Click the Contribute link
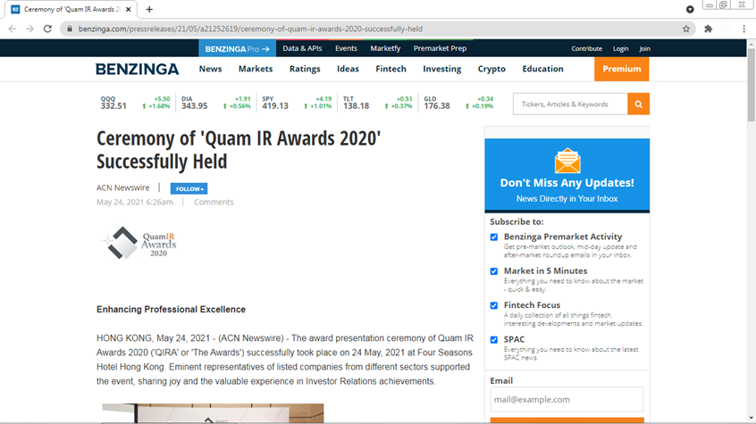Screen dimensions: 756x424 point(587,49)
